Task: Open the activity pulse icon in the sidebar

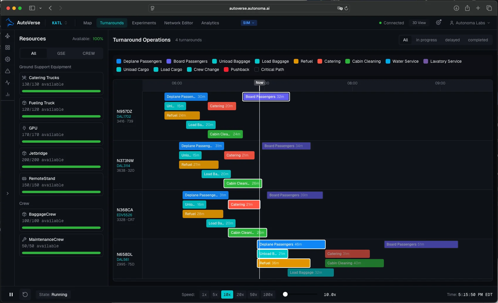Action: (x=7, y=82)
